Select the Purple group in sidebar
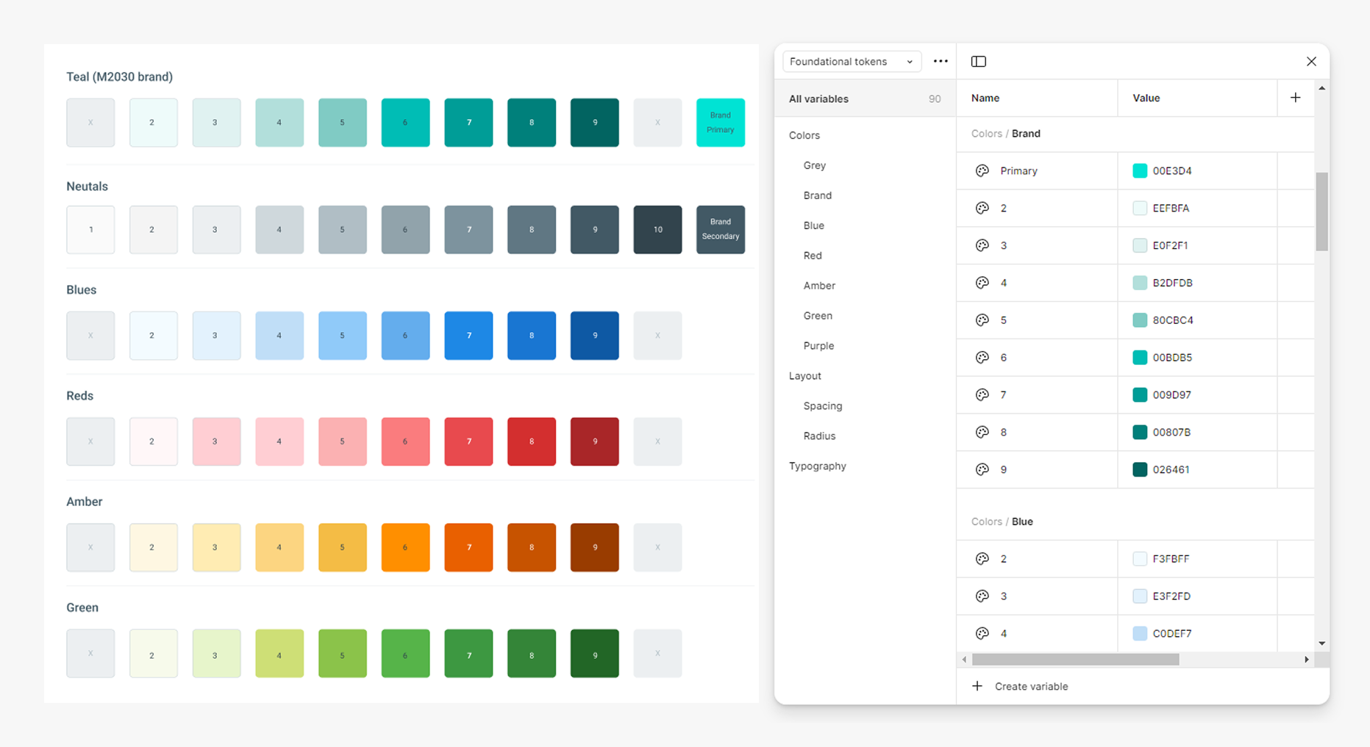 tap(818, 347)
